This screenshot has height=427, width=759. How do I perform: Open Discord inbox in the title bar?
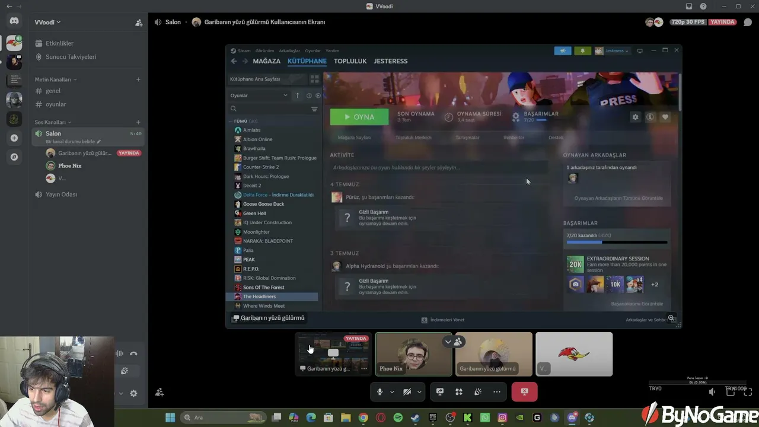coord(689,7)
